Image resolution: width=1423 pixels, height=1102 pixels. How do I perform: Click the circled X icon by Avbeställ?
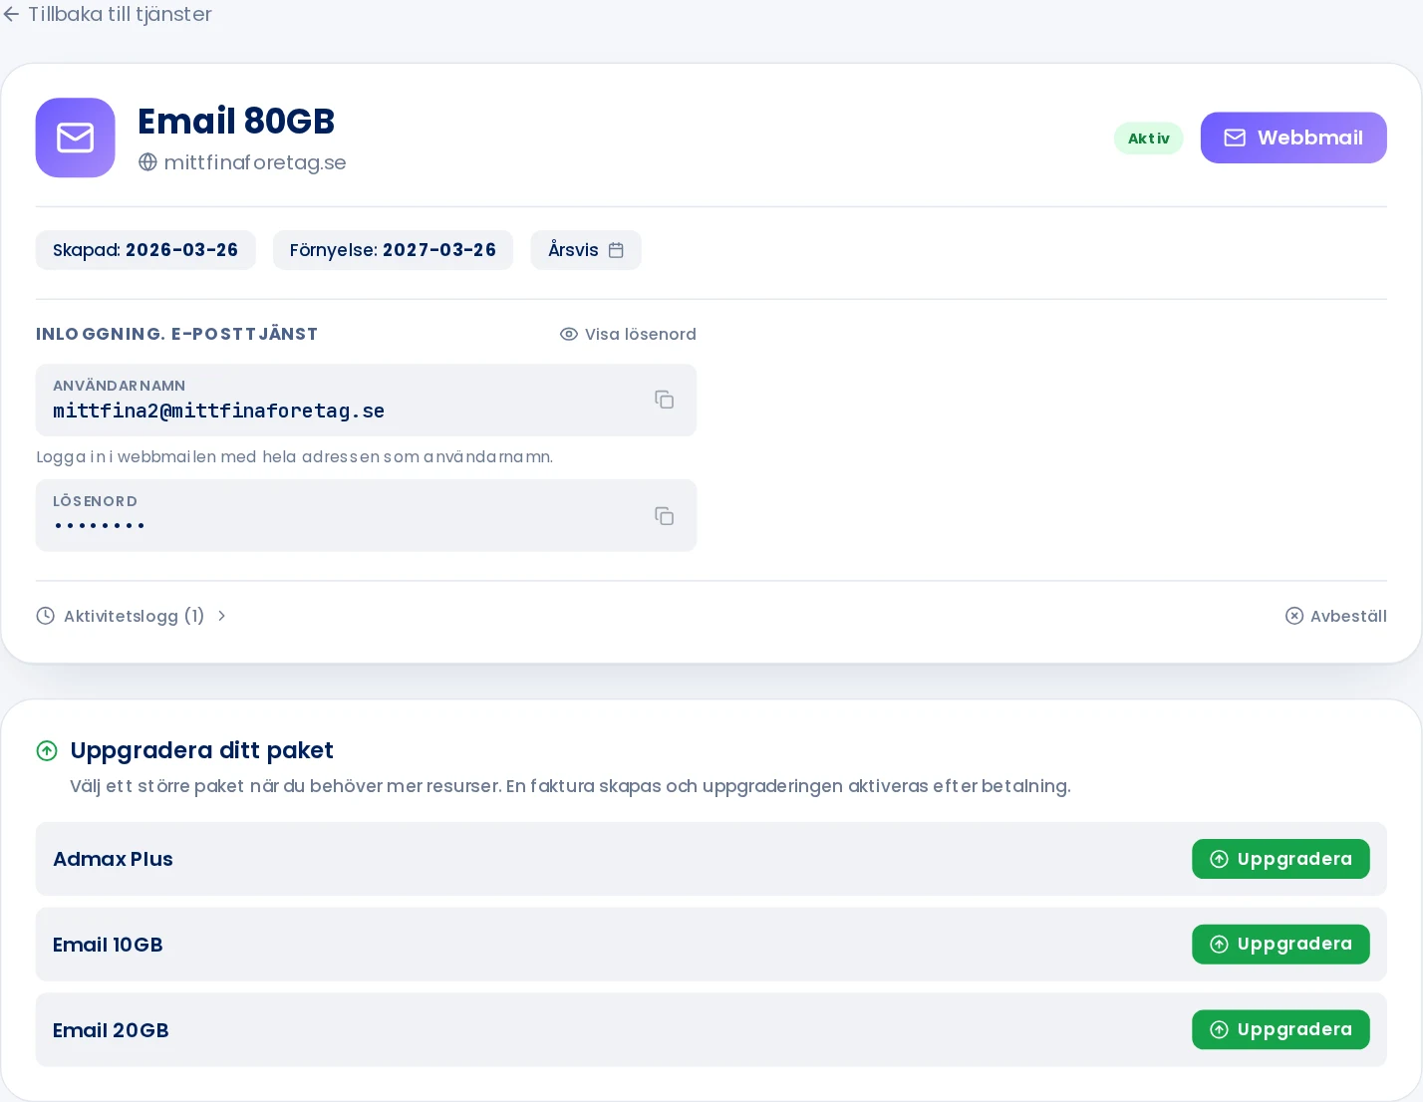pyautogui.click(x=1294, y=616)
